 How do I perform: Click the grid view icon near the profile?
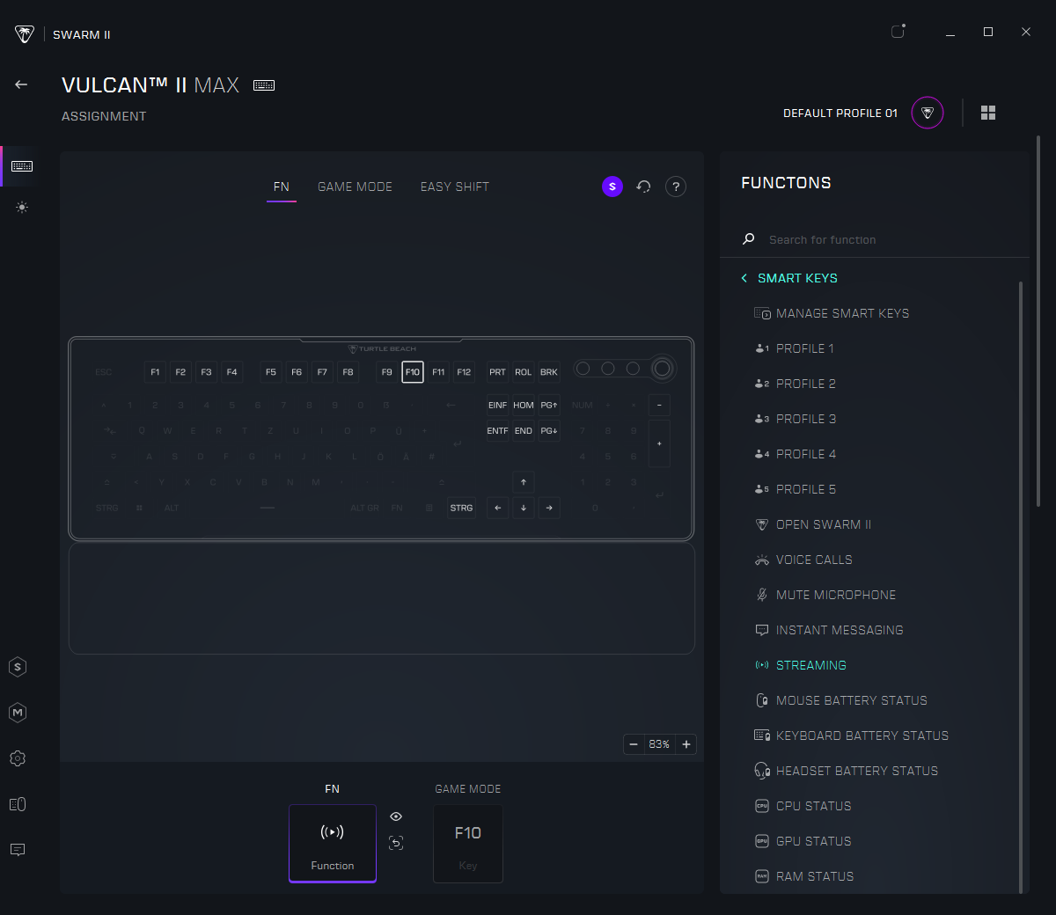click(x=988, y=113)
